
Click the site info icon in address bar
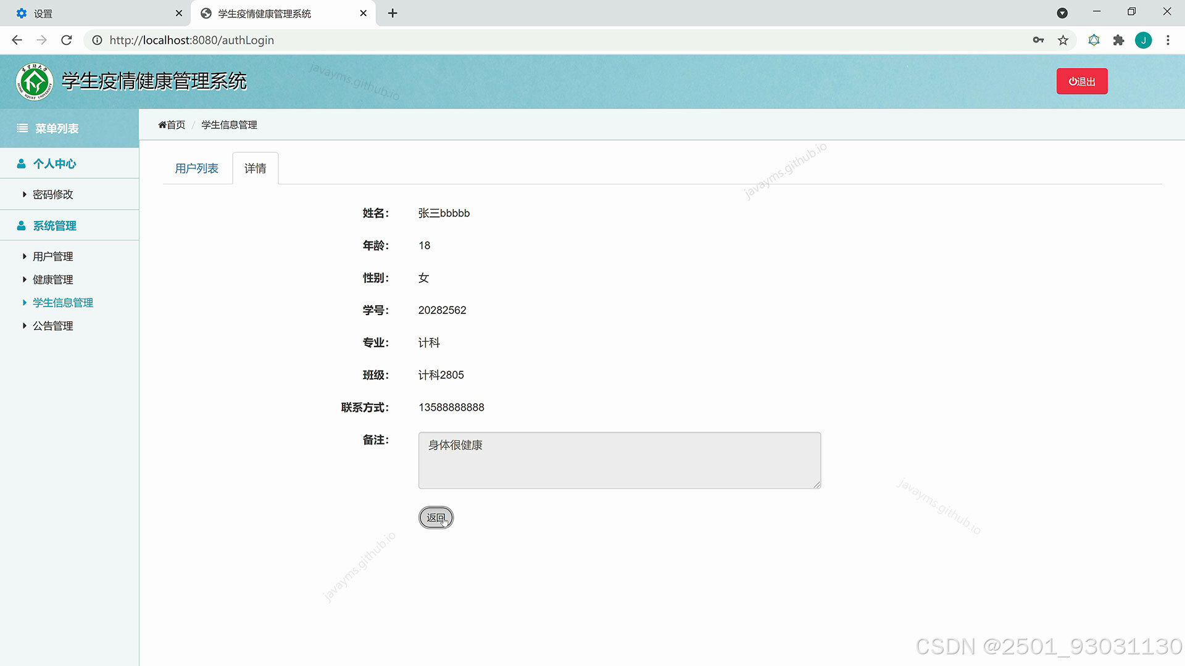coord(97,40)
